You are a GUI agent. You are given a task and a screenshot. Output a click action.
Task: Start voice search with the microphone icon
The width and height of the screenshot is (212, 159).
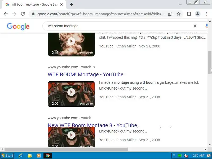[206, 26]
